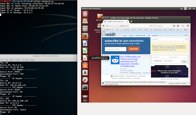Open LibreOffice Writer from the launcher
This screenshot has height=115, width=196.
coord(85,43)
